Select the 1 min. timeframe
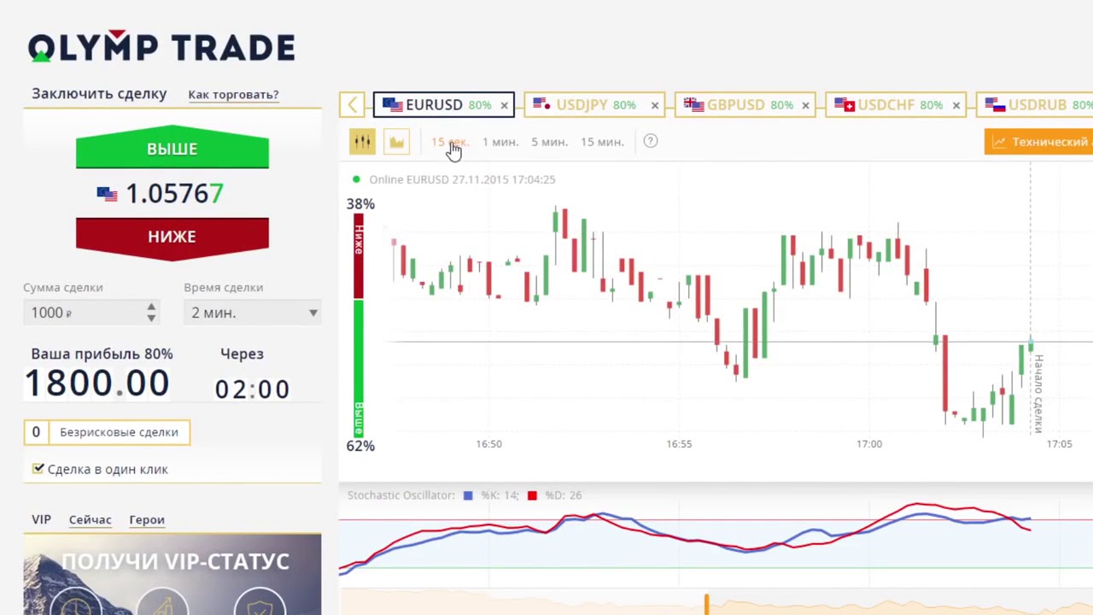 [x=500, y=142]
